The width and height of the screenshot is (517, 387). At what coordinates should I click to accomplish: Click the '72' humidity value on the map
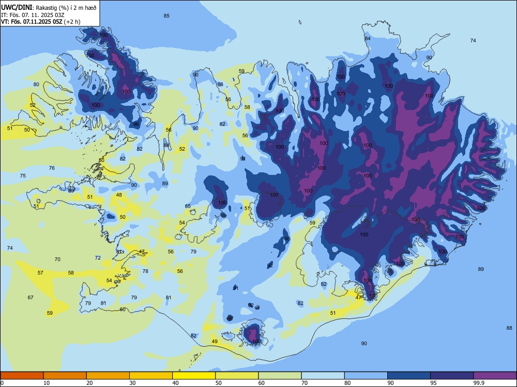98,257
